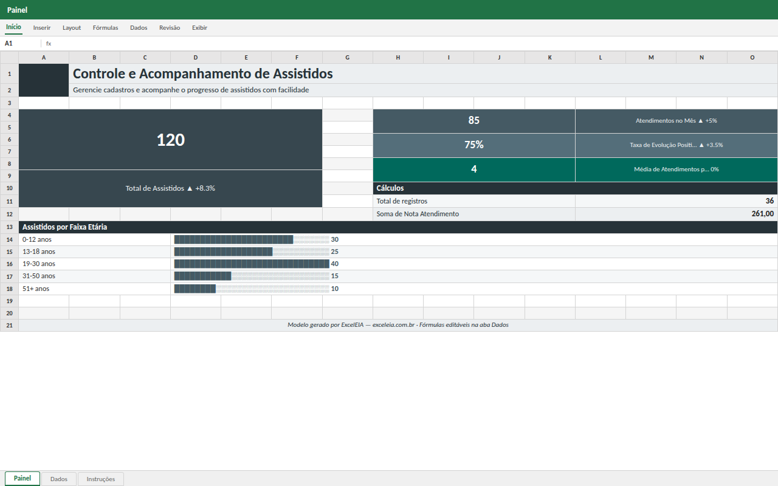Click the large 120 KPI value
Image resolution: width=778 pixels, height=486 pixels.
[x=171, y=140]
